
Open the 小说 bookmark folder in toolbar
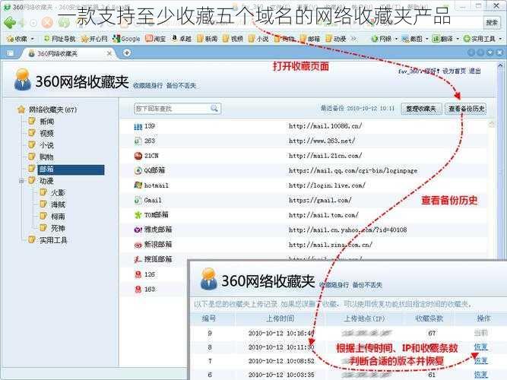[258, 39]
